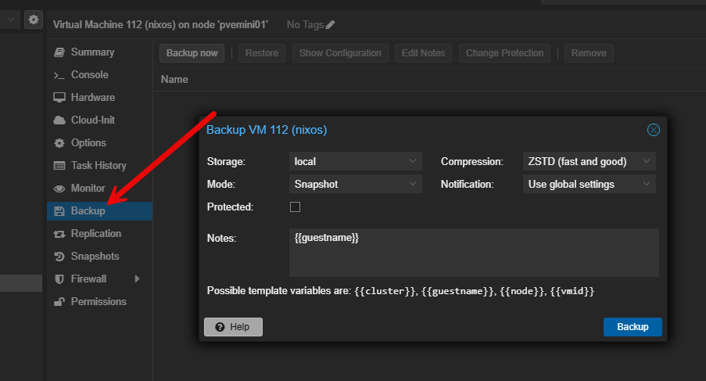
Task: Open the Permissions section
Action: 99,302
